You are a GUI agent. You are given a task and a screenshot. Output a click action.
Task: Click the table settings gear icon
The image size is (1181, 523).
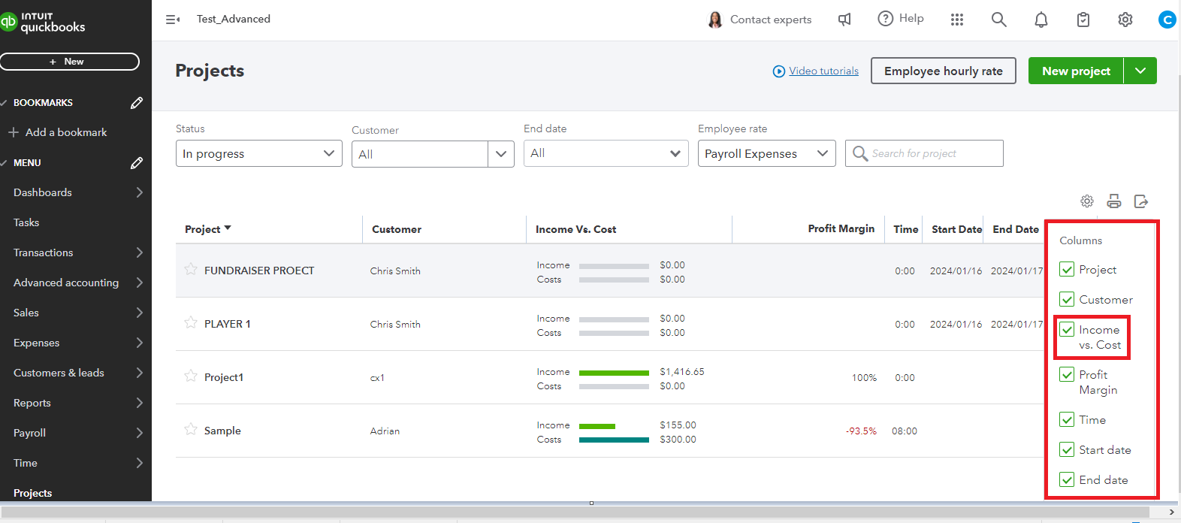pyautogui.click(x=1086, y=201)
